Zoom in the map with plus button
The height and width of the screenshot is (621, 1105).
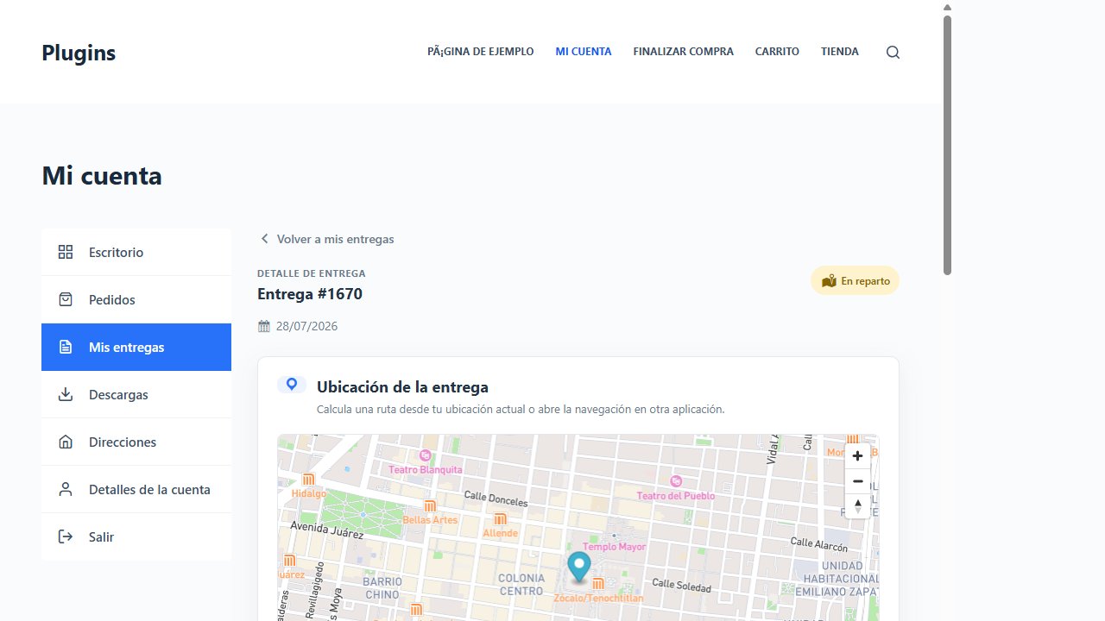tap(857, 456)
